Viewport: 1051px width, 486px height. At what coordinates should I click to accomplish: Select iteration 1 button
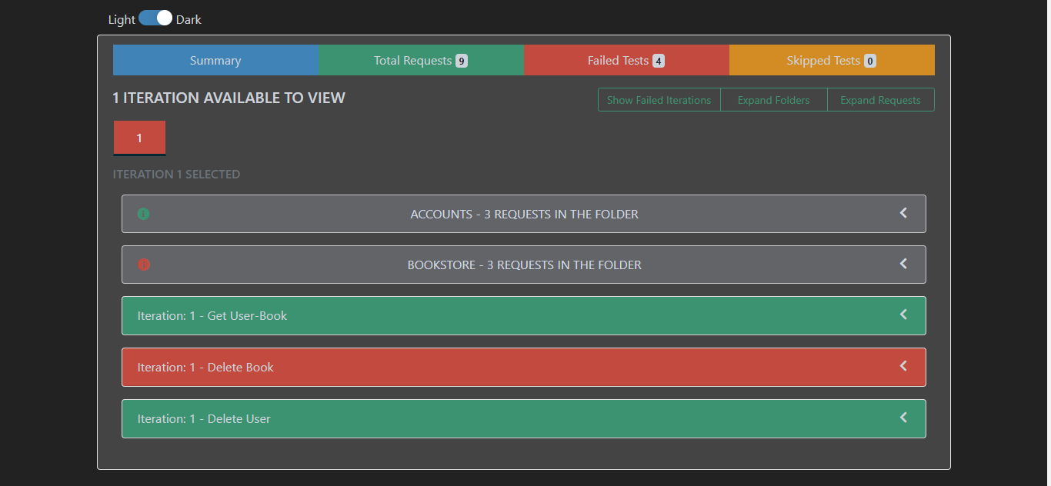click(x=139, y=138)
